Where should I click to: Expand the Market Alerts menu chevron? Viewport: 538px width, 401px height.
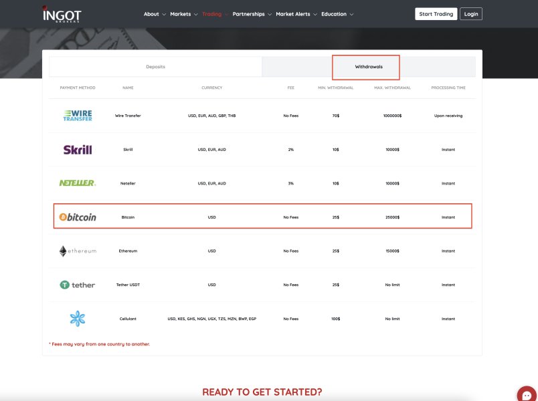[x=315, y=15]
